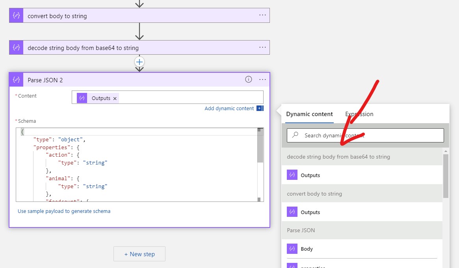Screen dimensions: 459x268
Task: Select Outputs under decode string body from base64
Action: (x=310, y=176)
